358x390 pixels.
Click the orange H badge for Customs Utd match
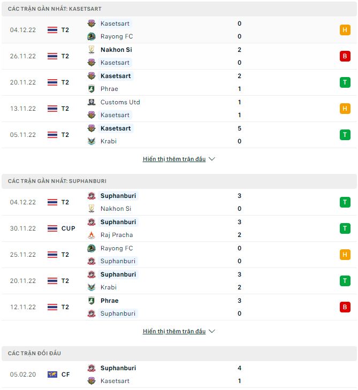click(x=345, y=109)
